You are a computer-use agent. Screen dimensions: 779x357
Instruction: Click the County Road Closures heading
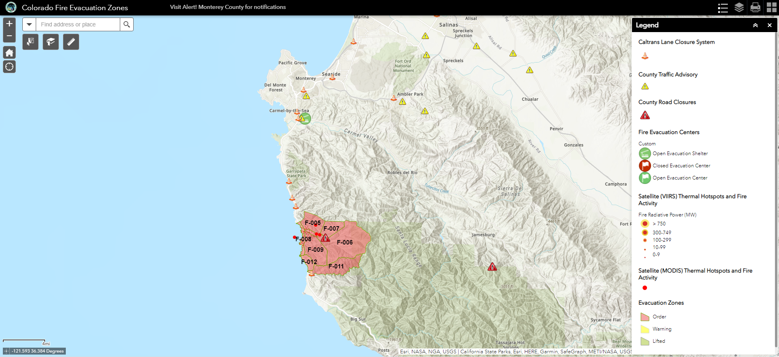(x=667, y=102)
